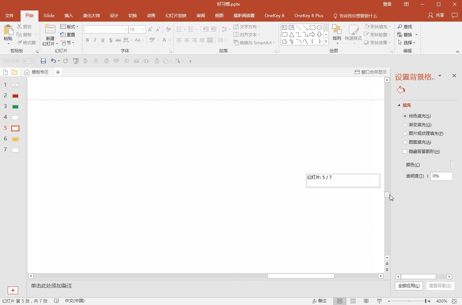The width and height of the screenshot is (462, 305).
Task: Open the Design ribbon tab
Action: point(114,16)
